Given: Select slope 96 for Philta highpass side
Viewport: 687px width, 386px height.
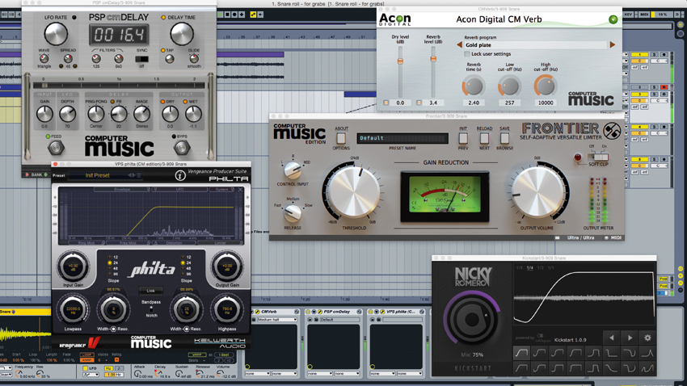Looking at the screenshot, I should click(183, 274).
